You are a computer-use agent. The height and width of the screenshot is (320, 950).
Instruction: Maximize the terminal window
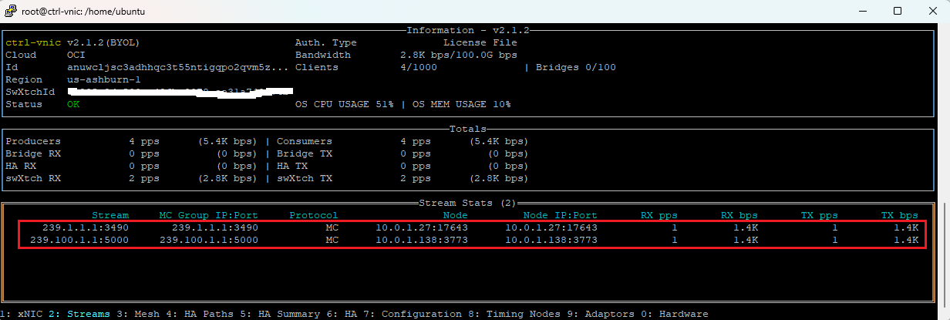point(898,11)
